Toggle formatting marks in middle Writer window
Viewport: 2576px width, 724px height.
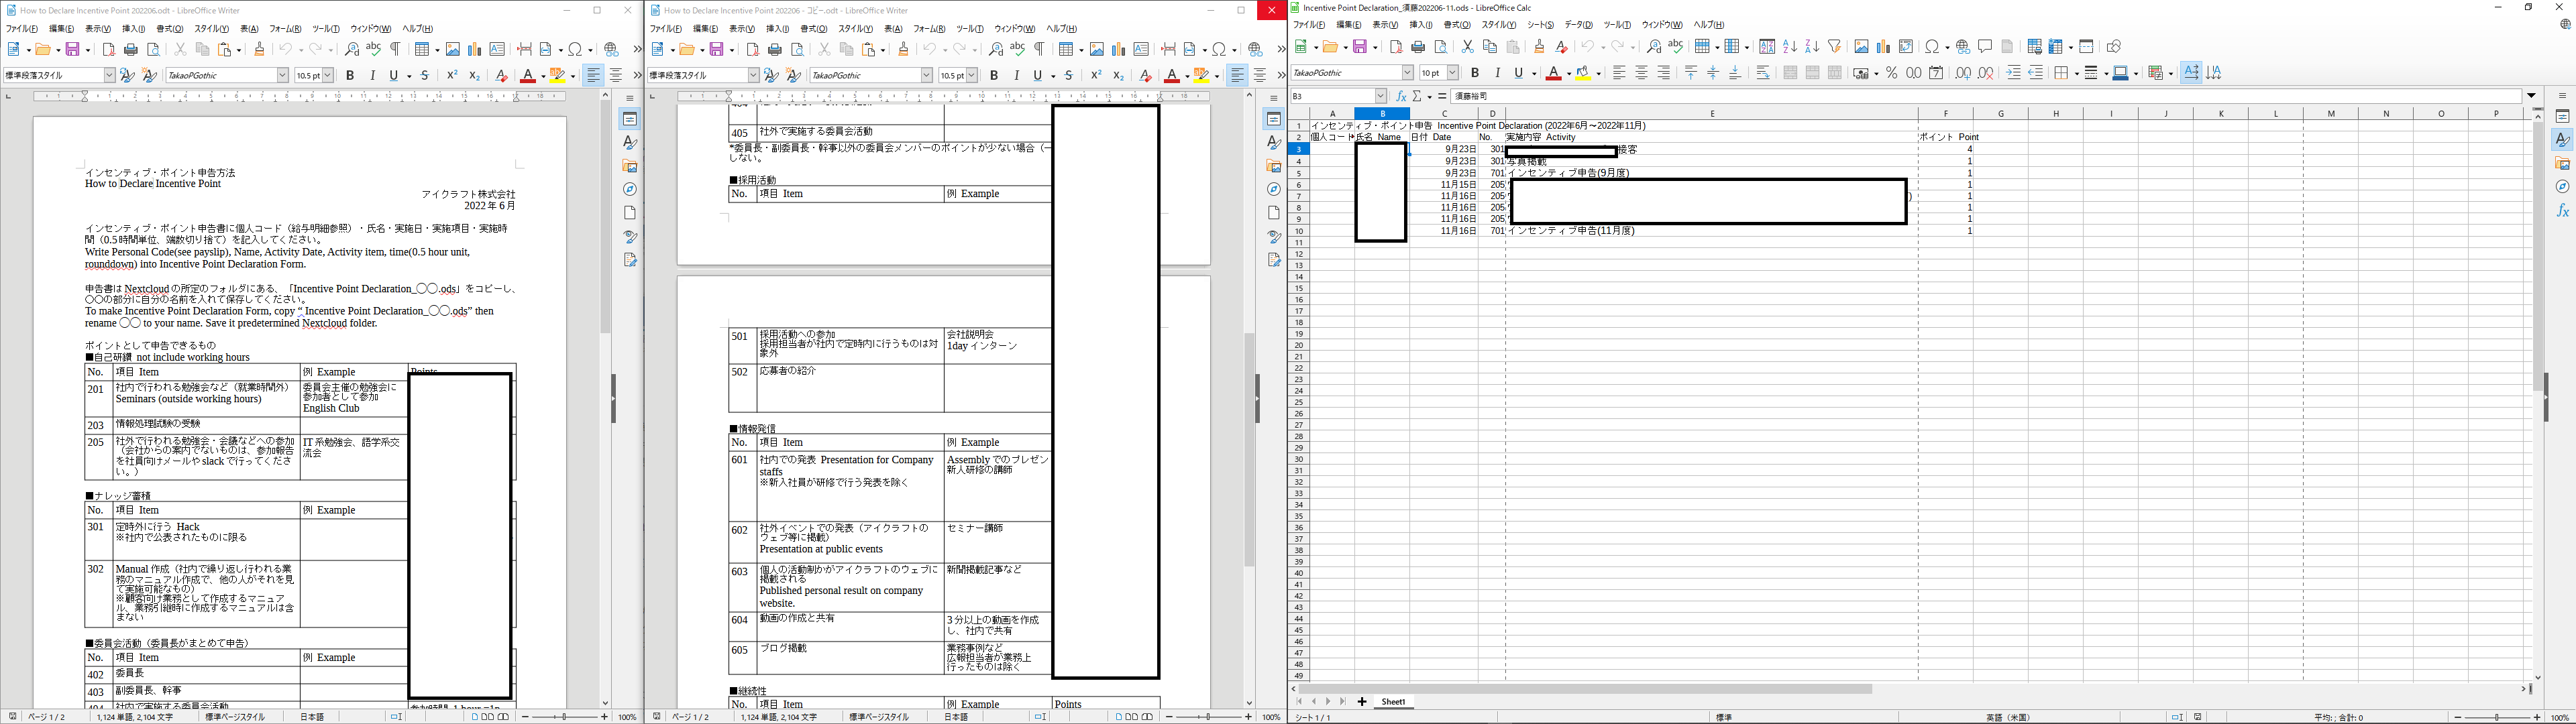click(1040, 49)
